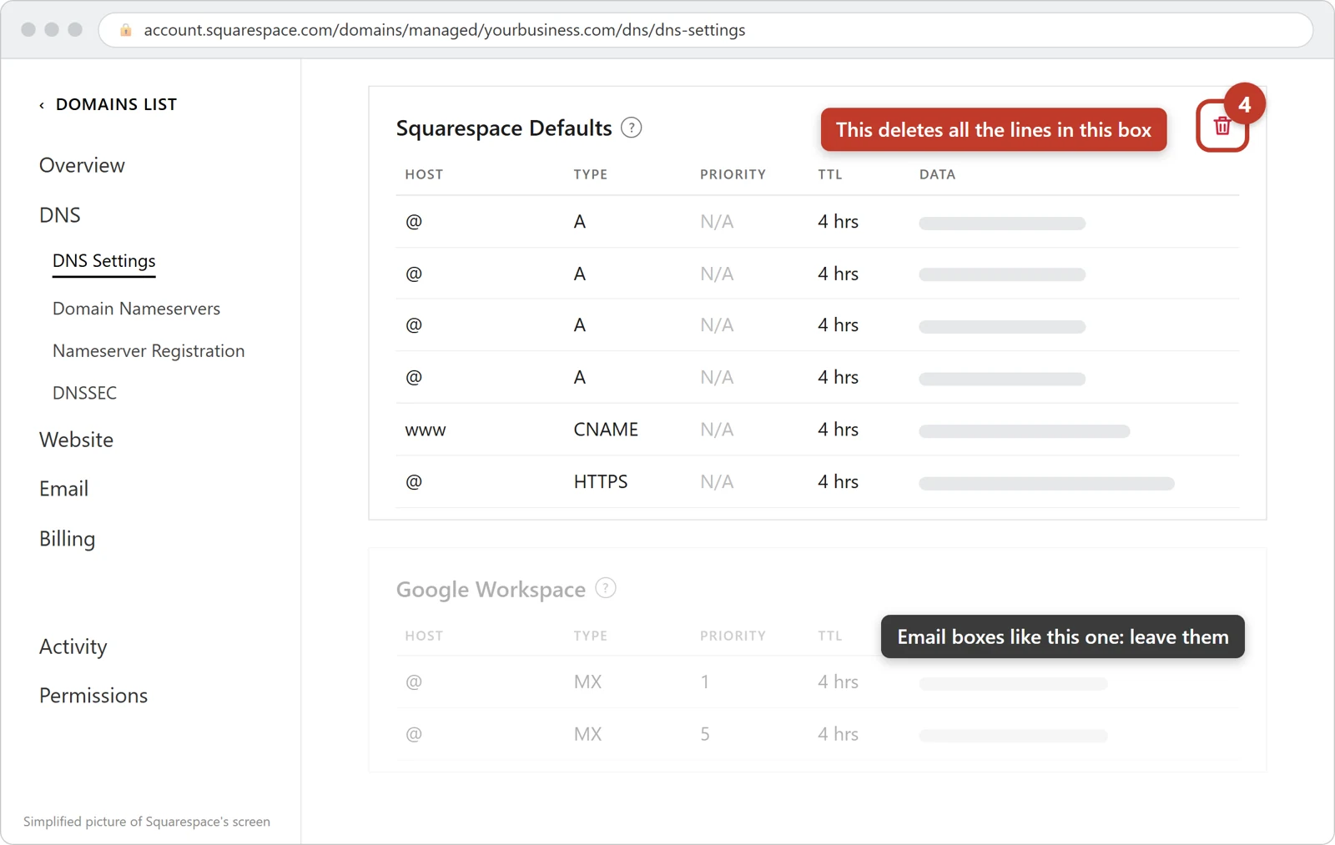Open the DNS section in sidebar
Image resolution: width=1335 pixels, height=845 pixels.
click(60, 215)
